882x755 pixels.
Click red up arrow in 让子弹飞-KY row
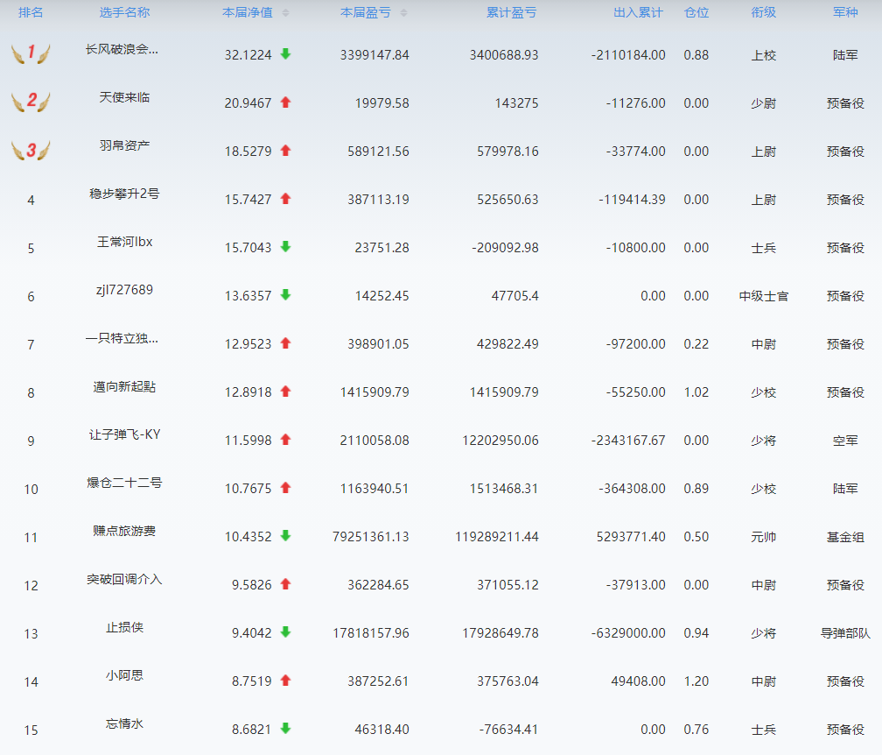286,440
